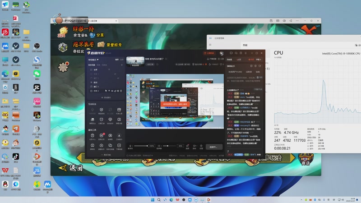Expand the system tray hidden icons chevron
361x203 pixels.
point(301,200)
